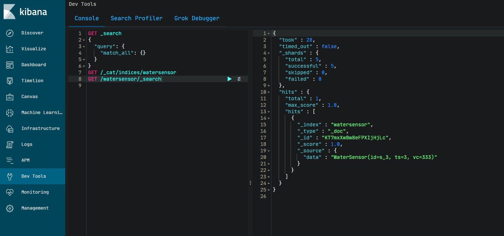Run the request with the play icon
Image resolution: width=504 pixels, height=236 pixels.
tap(229, 79)
